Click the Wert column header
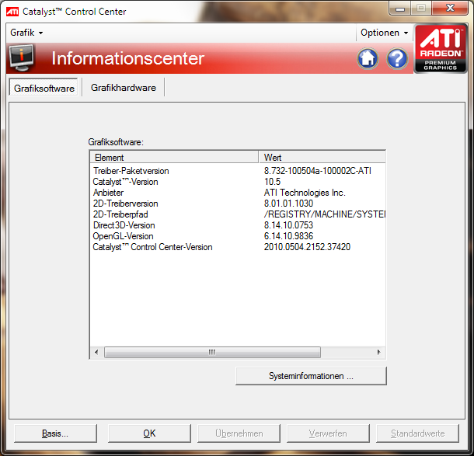This screenshot has height=456, width=474. click(322, 158)
